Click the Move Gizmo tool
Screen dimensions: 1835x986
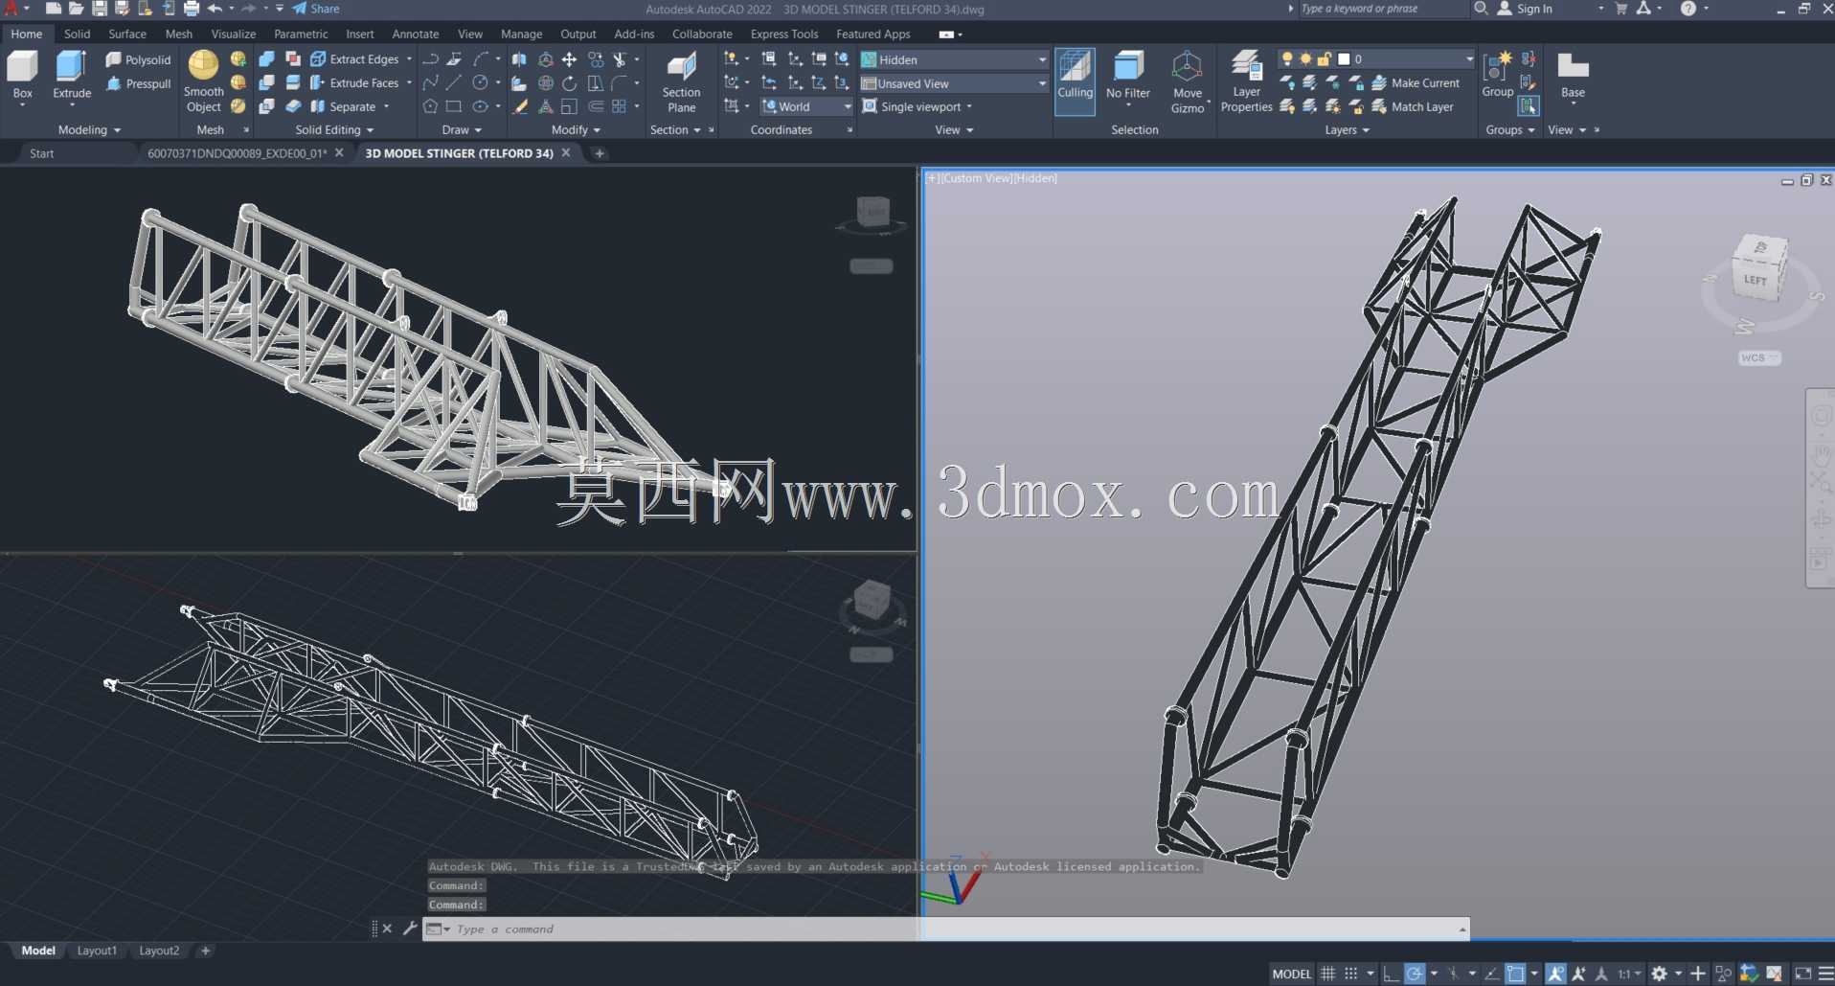click(1188, 82)
